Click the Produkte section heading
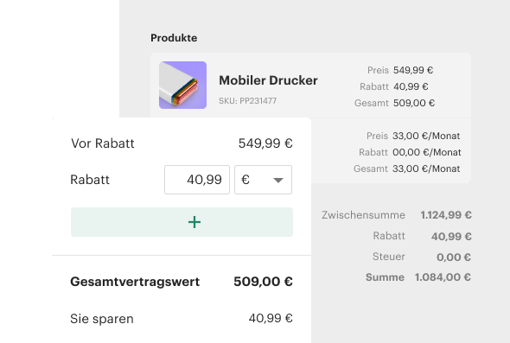The width and height of the screenshot is (510, 343). (x=174, y=38)
